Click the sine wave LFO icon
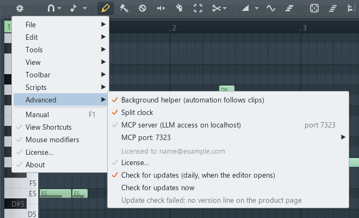Viewport: 359px width, 218px height. pyautogui.click(x=271, y=8)
